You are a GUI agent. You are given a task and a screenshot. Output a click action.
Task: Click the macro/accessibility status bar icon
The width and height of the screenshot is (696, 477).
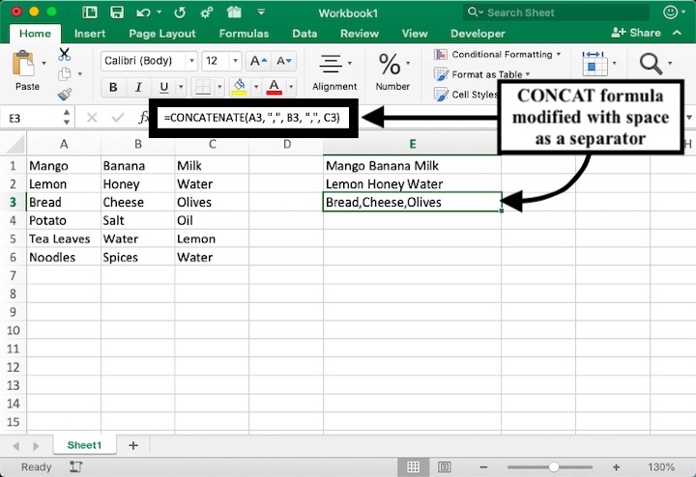tap(76, 466)
